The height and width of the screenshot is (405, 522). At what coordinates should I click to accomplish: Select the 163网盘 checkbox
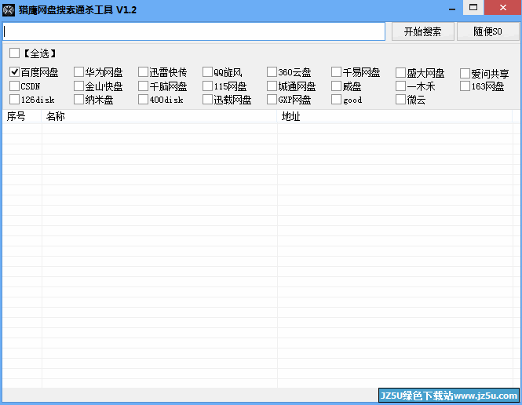[x=465, y=86]
